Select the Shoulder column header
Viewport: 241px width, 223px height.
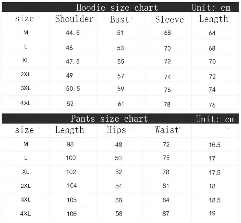[x=75, y=19]
